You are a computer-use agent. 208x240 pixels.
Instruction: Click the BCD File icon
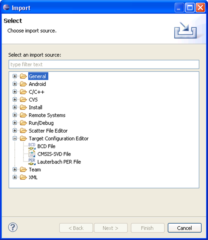(x=32, y=146)
